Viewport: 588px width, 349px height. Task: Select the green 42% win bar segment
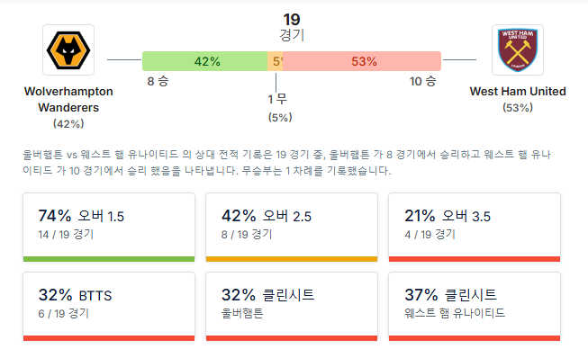point(204,61)
